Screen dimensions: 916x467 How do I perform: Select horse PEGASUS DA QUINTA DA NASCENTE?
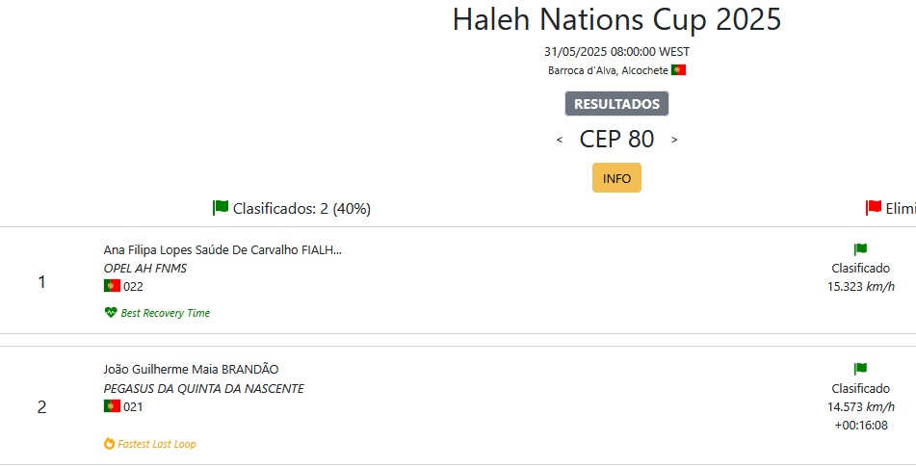click(x=204, y=388)
